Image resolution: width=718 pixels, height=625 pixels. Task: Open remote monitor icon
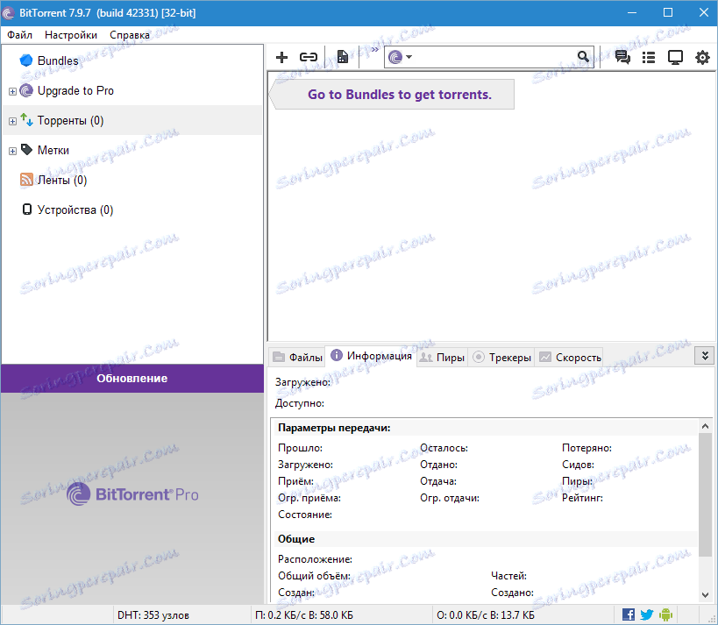pyautogui.click(x=675, y=58)
